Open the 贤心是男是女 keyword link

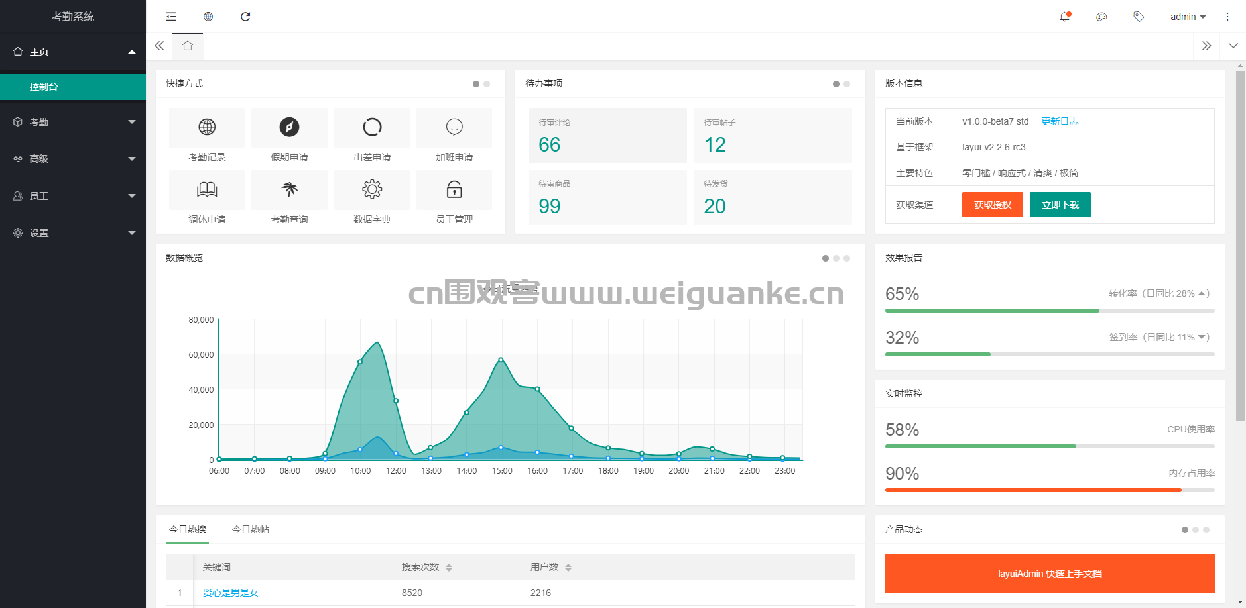231,593
